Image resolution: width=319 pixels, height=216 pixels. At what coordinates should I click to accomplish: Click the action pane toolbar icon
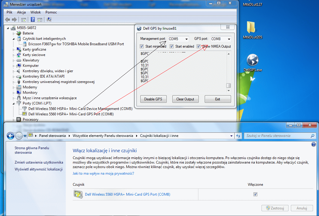pos(40,19)
